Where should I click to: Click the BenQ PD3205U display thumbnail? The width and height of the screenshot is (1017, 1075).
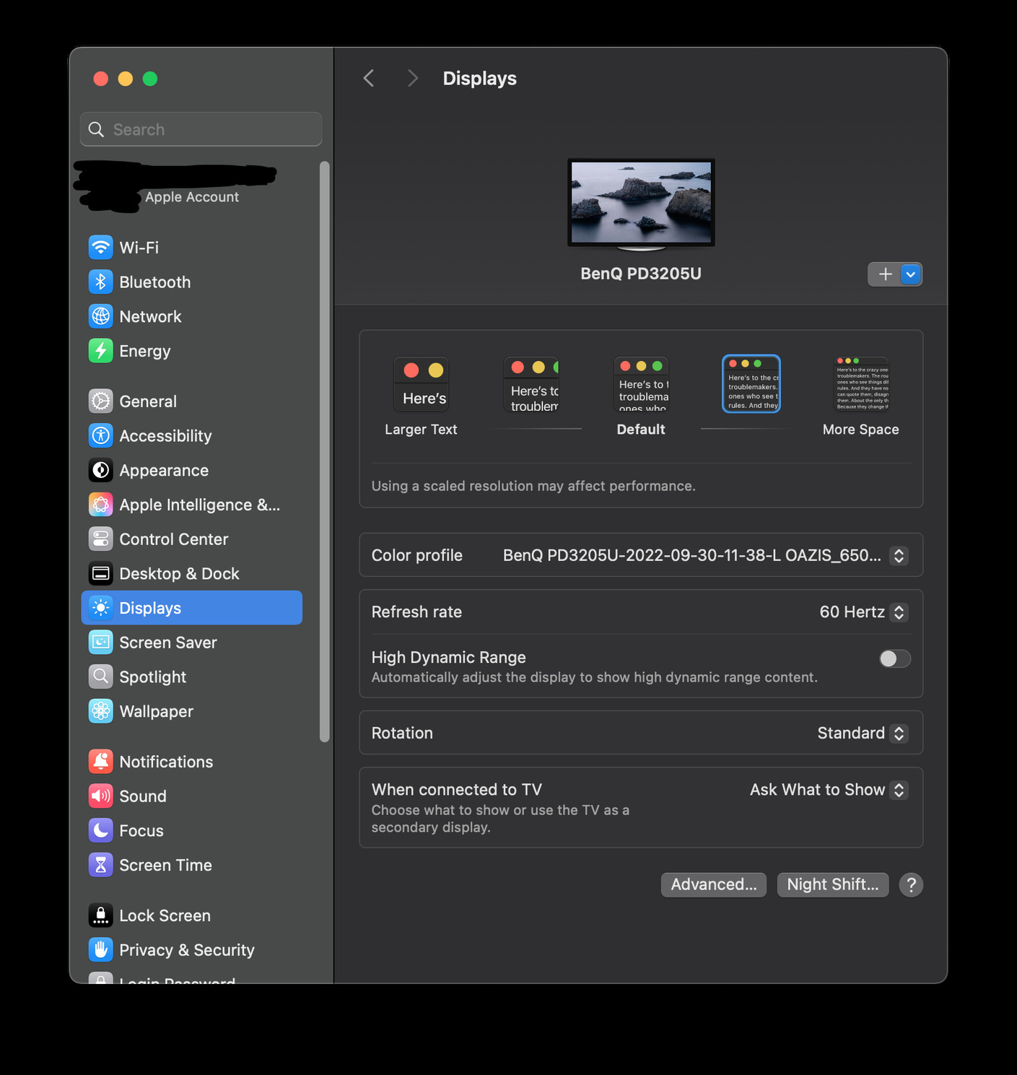click(x=641, y=204)
